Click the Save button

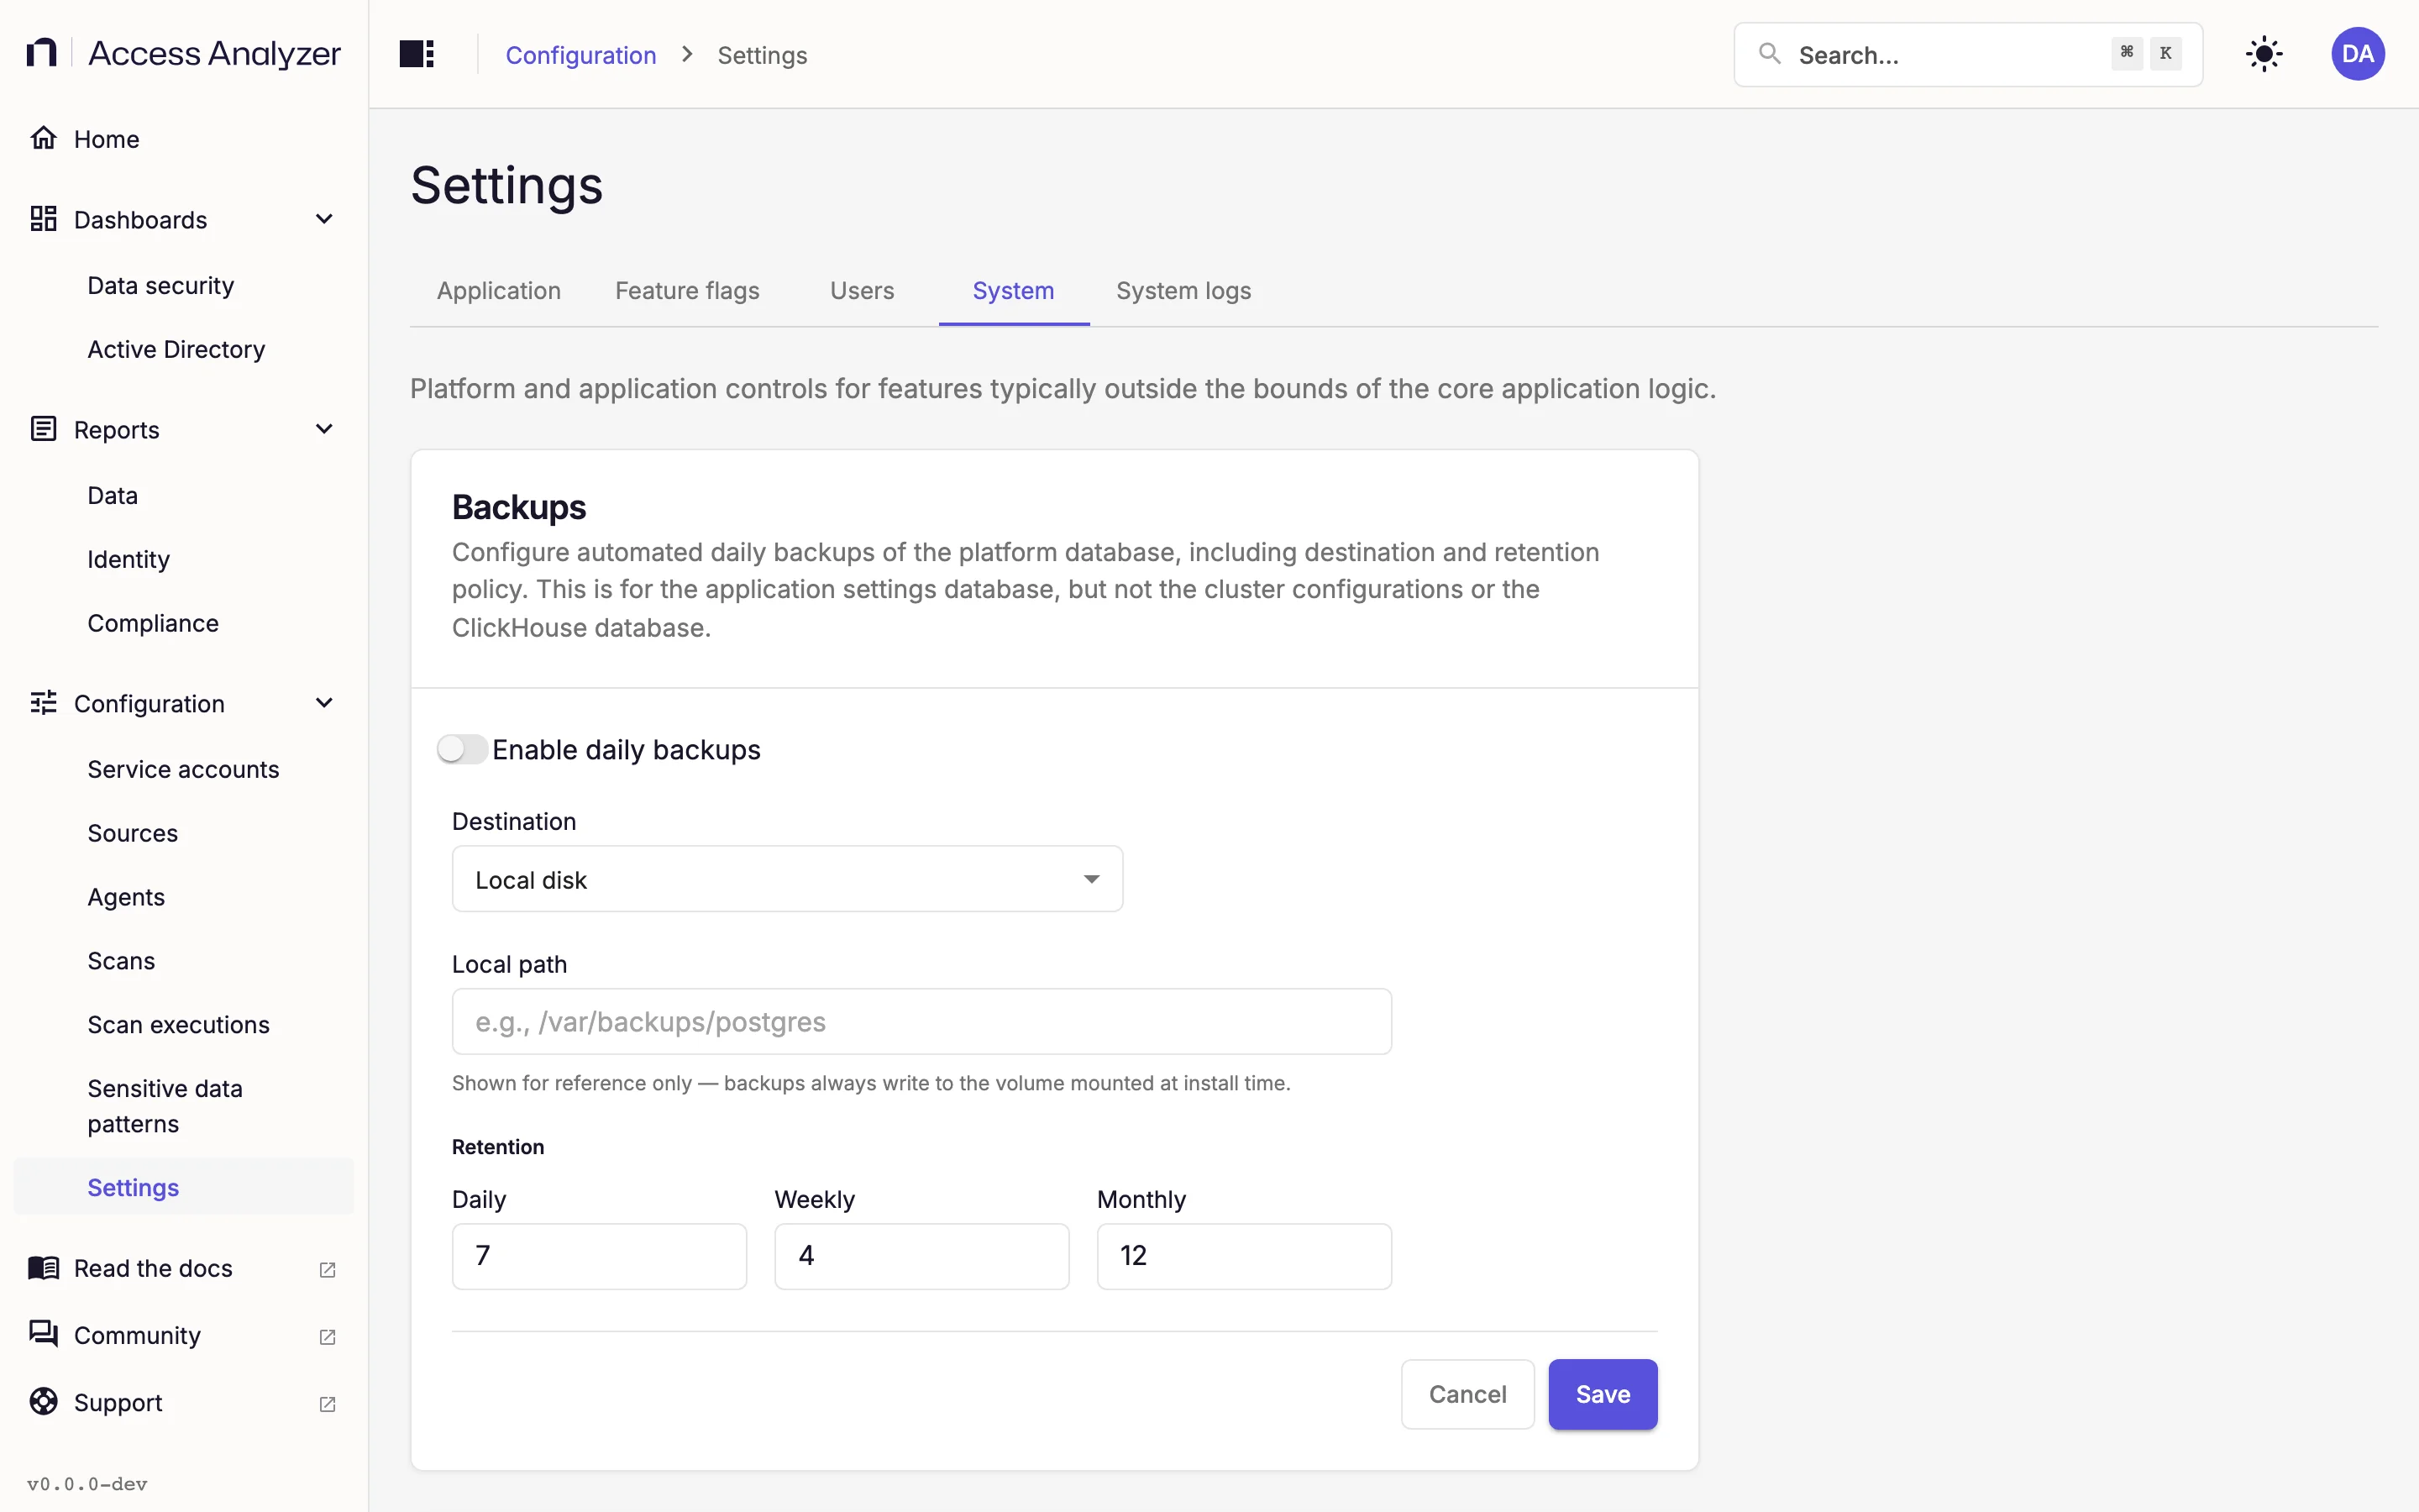1603,1394
